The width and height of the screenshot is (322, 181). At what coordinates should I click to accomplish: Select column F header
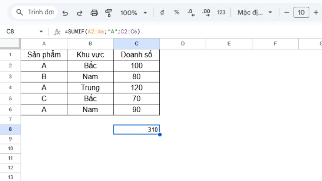(x=275, y=44)
